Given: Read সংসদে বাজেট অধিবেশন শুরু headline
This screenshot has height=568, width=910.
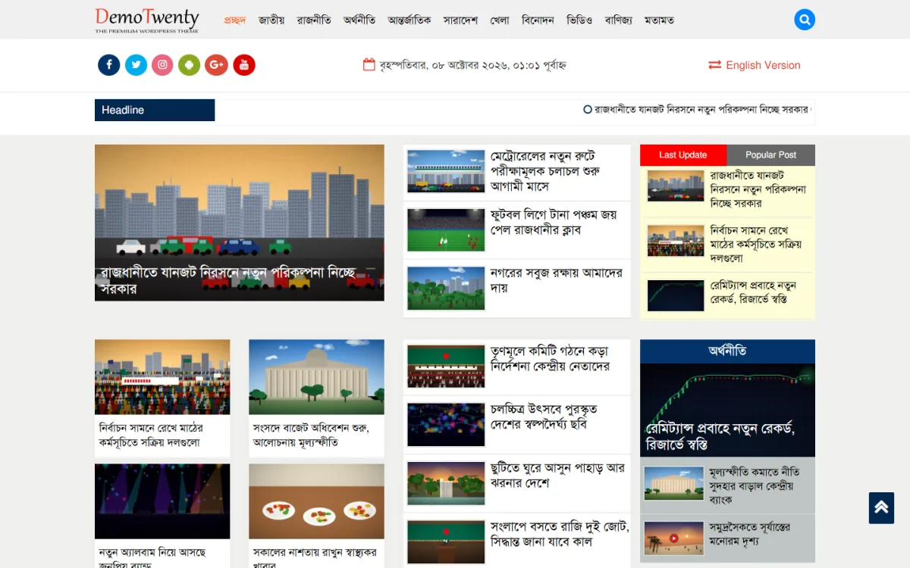Looking at the screenshot, I should pos(311,435).
